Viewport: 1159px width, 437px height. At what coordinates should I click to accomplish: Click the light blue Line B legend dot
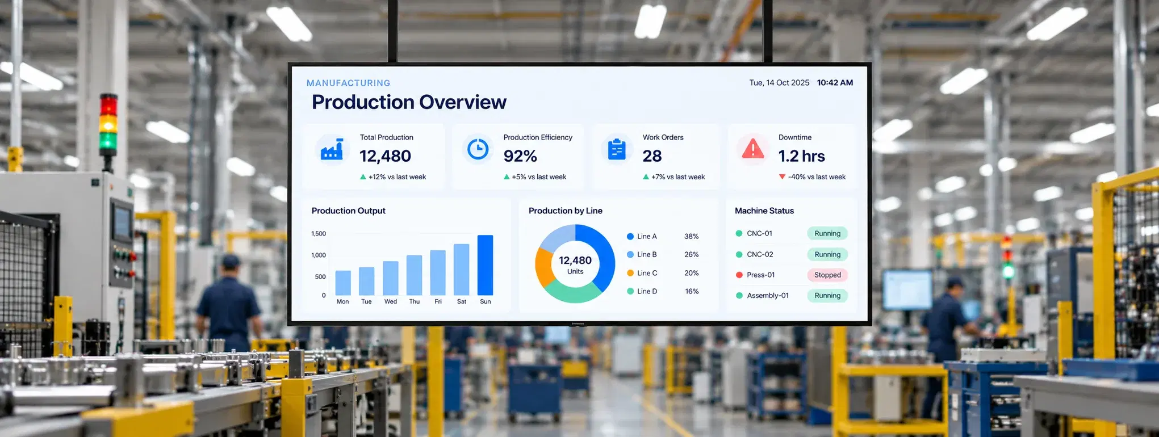(x=630, y=254)
